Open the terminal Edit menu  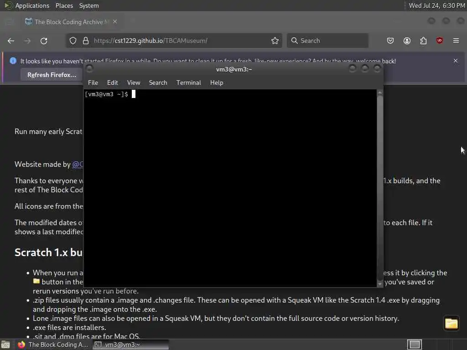[x=113, y=83]
